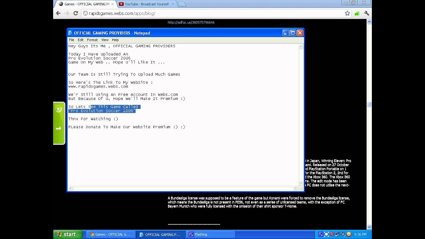Click the 'PLease Donate To Make' line
This screenshot has width=425, height=239.
pyautogui.click(x=127, y=127)
